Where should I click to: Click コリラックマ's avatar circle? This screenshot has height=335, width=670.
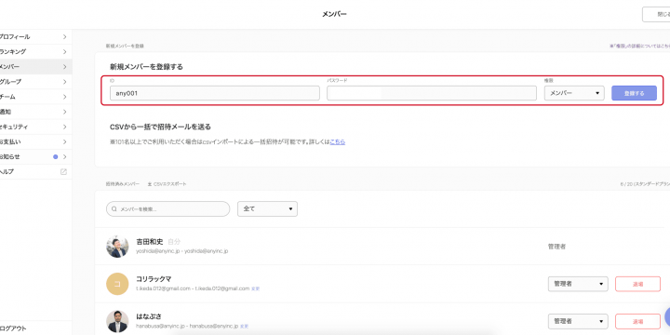pyautogui.click(x=117, y=284)
